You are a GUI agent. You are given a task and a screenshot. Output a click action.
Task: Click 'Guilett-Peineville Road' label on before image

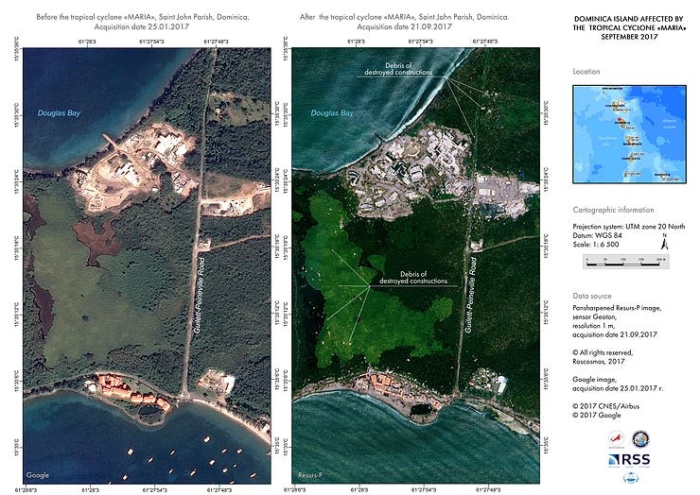click(x=199, y=295)
